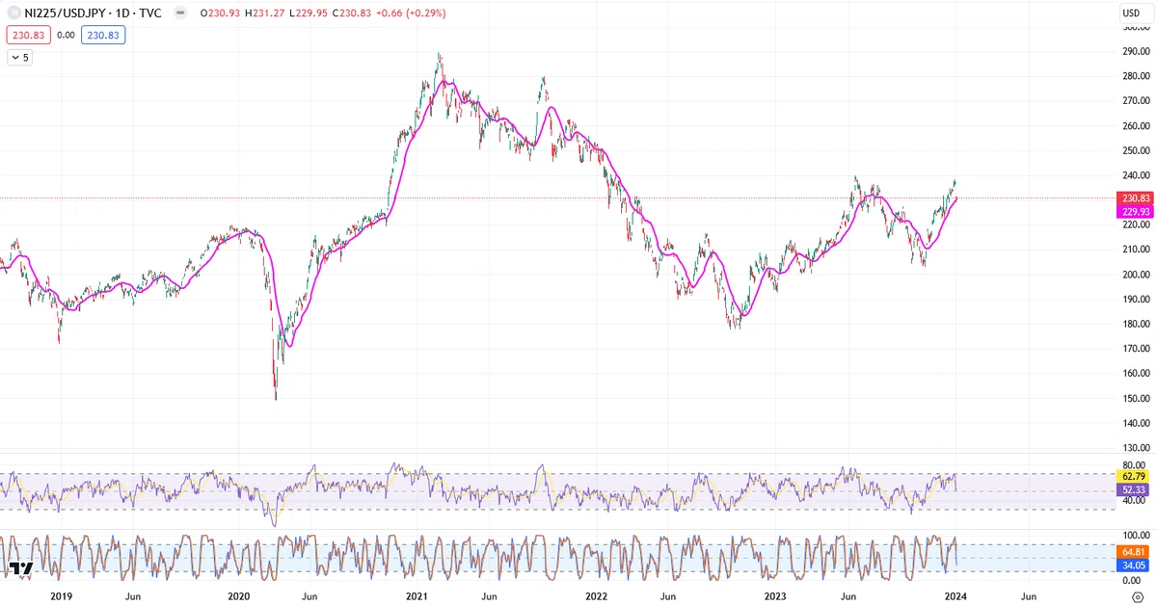This screenshot has height=606, width=1157.
Task: Select the open value O230.93
Action: (x=220, y=13)
